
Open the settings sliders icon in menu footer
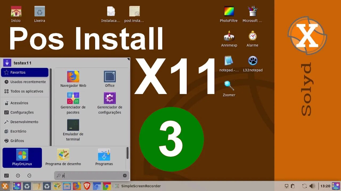pos(6,176)
